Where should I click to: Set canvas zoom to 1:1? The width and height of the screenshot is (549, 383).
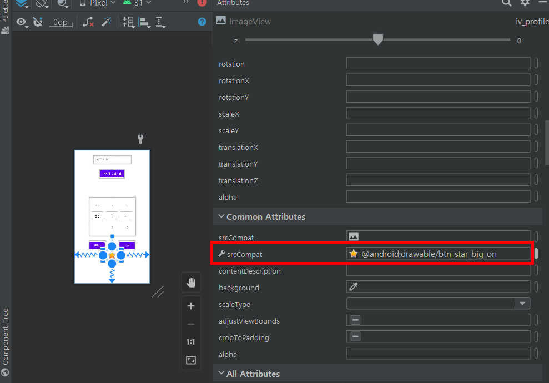[x=191, y=342]
